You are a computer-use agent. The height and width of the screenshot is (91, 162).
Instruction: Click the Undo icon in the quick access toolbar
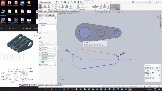[x=72, y=2]
